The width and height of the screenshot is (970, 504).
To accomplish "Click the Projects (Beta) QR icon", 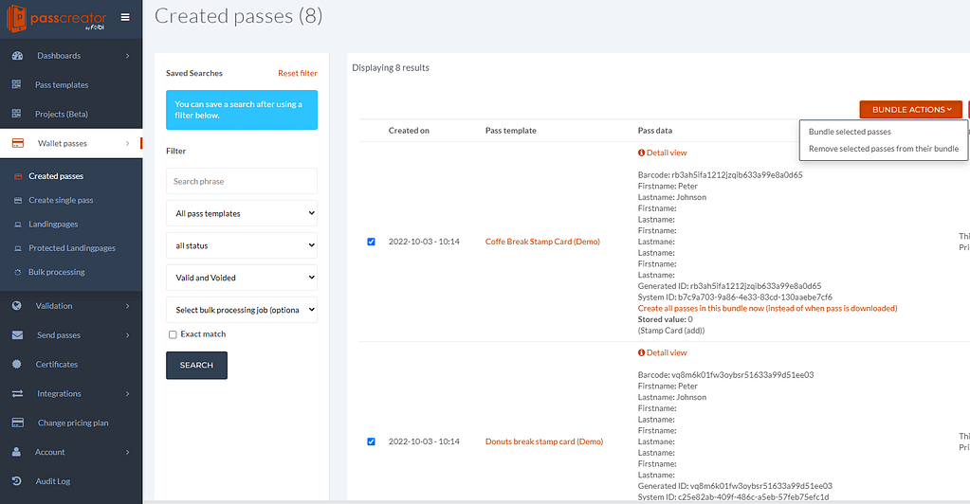I will click(16, 114).
